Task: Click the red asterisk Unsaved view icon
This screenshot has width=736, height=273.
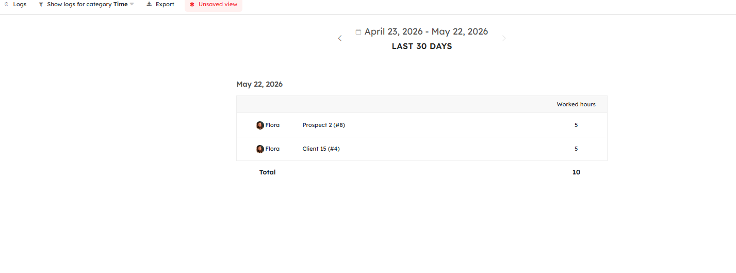Action: [x=192, y=4]
